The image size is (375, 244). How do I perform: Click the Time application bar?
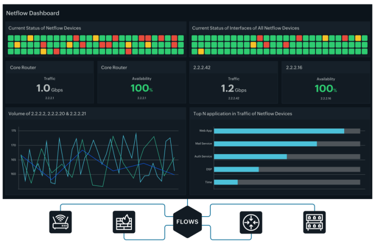[287, 182]
